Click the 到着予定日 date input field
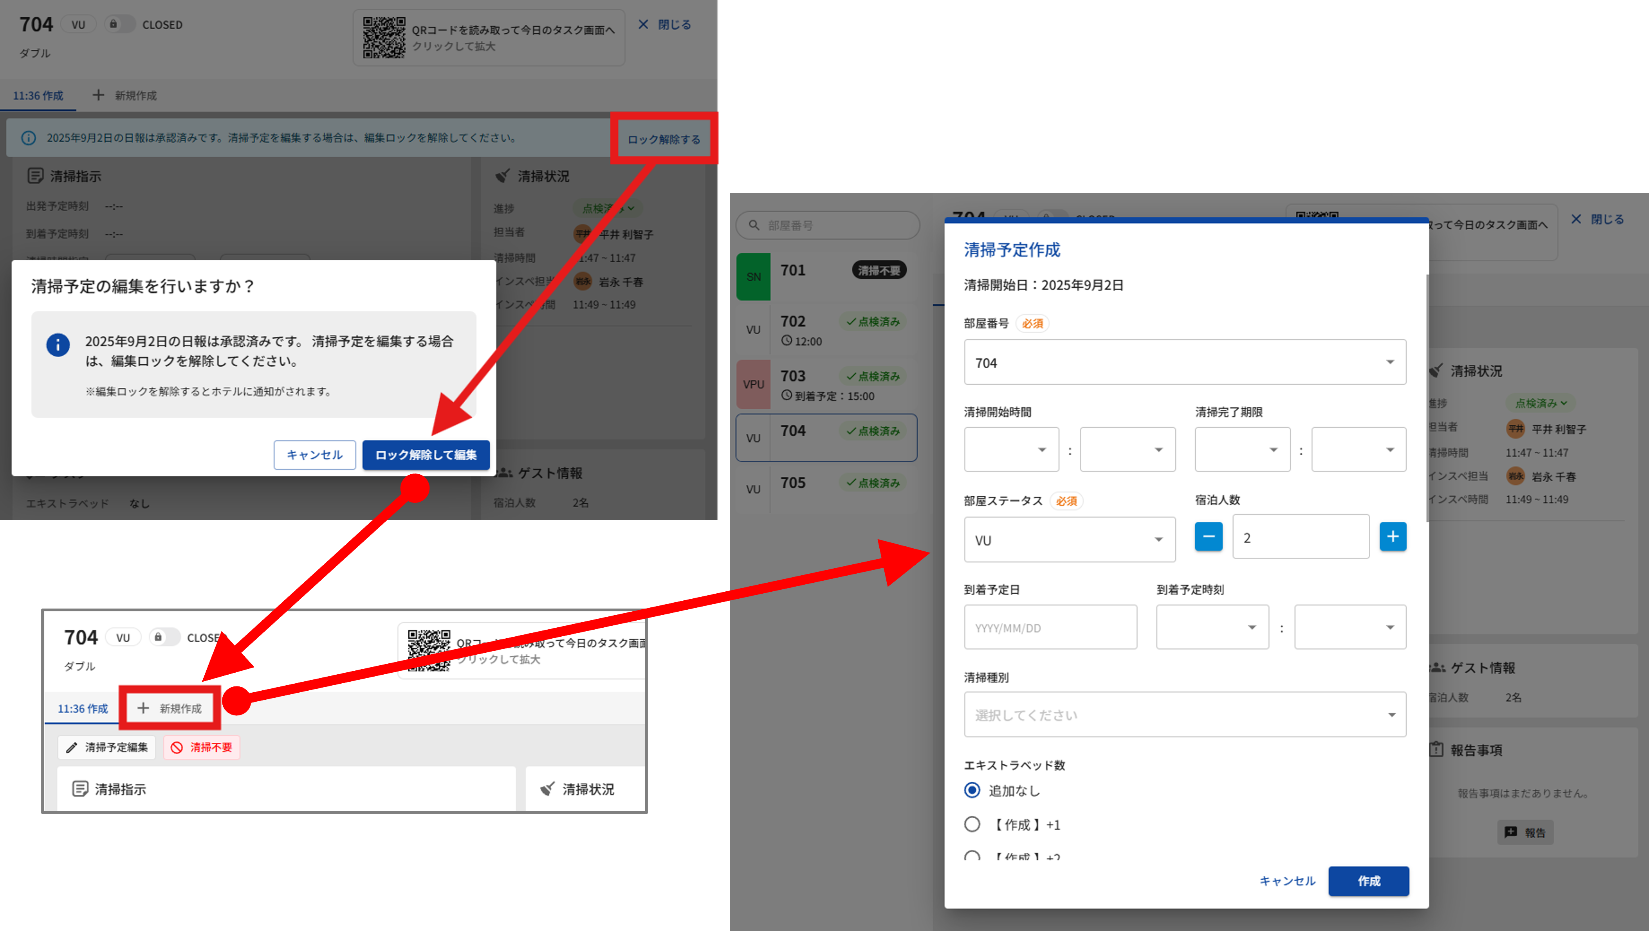Viewport: 1649px width, 931px height. coord(1050,628)
